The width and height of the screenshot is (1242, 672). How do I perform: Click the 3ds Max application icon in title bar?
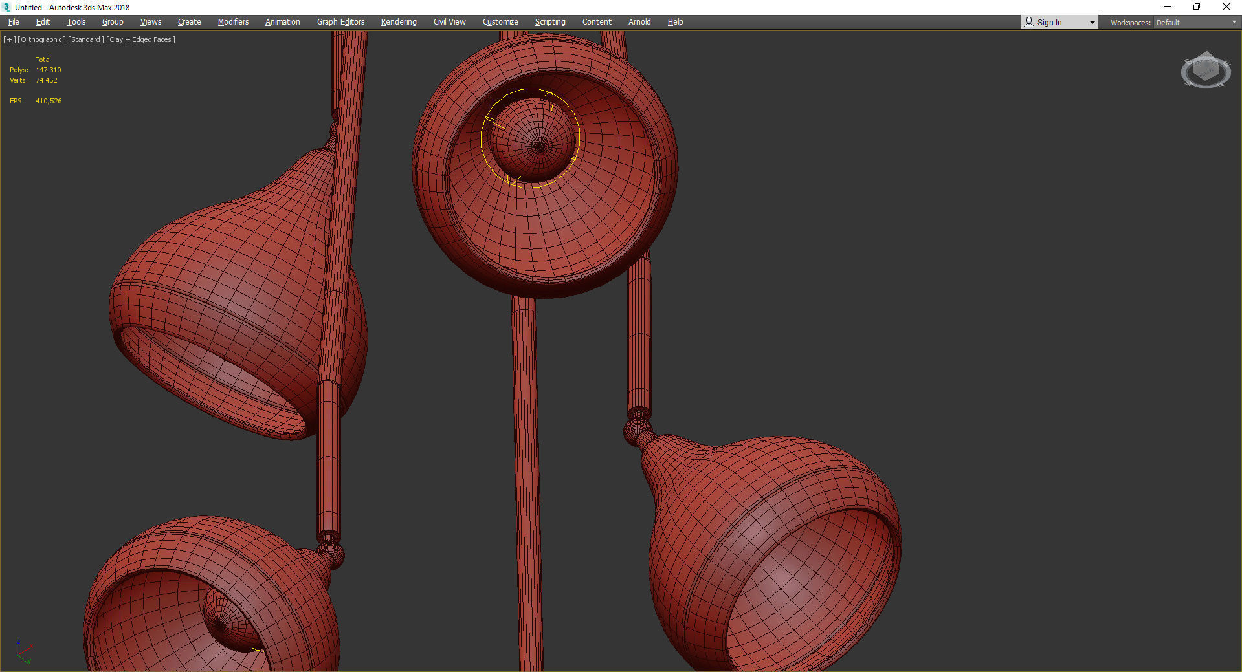tap(6, 7)
